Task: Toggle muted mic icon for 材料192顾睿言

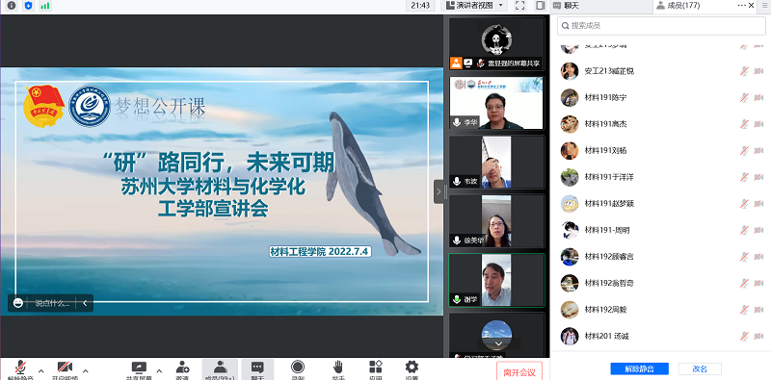Action: point(744,257)
